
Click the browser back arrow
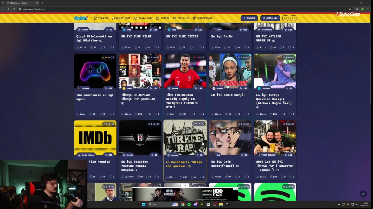tap(3, 9)
